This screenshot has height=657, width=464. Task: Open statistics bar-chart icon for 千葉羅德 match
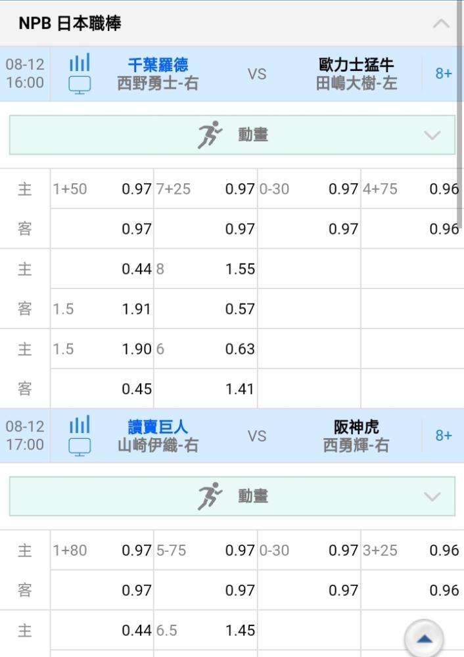(80, 62)
